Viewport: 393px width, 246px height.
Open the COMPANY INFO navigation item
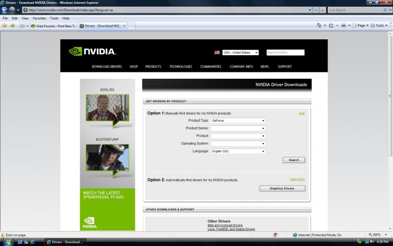[x=242, y=67]
